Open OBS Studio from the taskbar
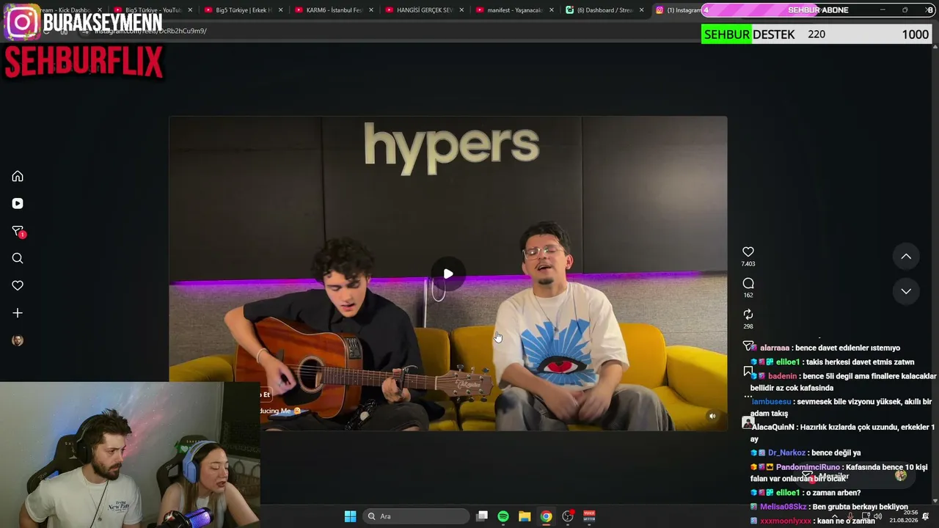The image size is (939, 528). coord(568,516)
